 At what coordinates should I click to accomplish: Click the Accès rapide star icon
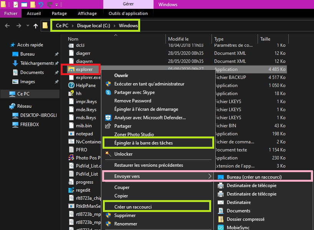point(13,45)
